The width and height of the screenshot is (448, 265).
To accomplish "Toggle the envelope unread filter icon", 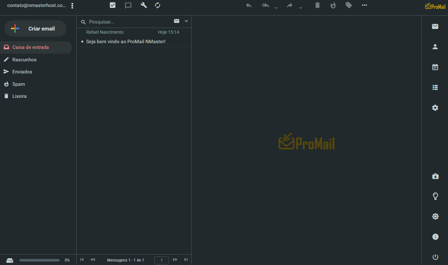I will click(x=177, y=21).
